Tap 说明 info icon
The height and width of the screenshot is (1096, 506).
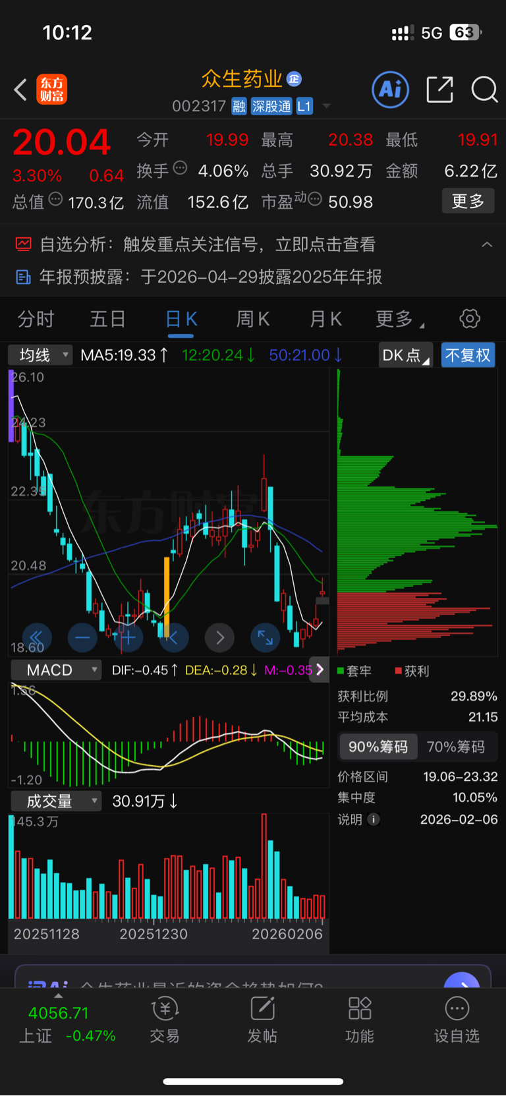[374, 819]
